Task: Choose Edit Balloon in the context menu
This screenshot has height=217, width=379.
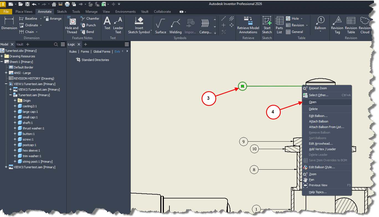Action: coord(327,116)
